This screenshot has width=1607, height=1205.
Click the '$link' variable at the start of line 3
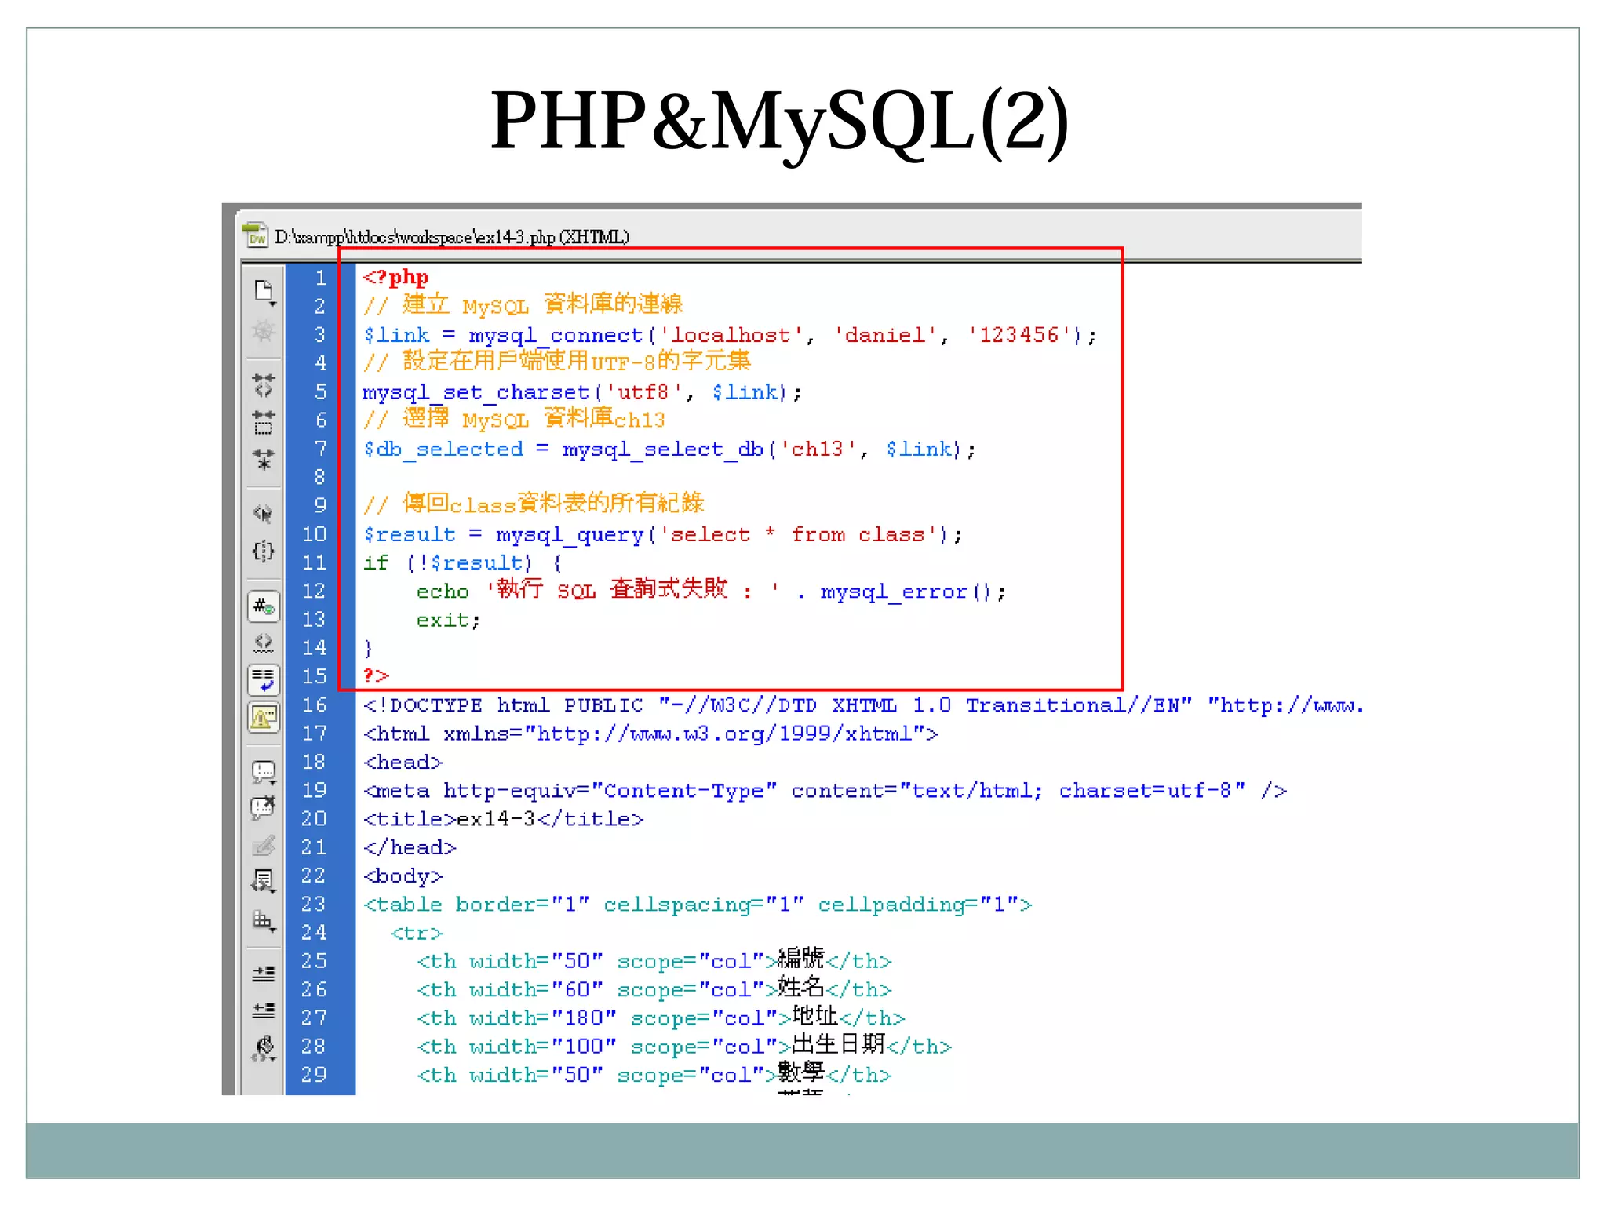coord(396,336)
